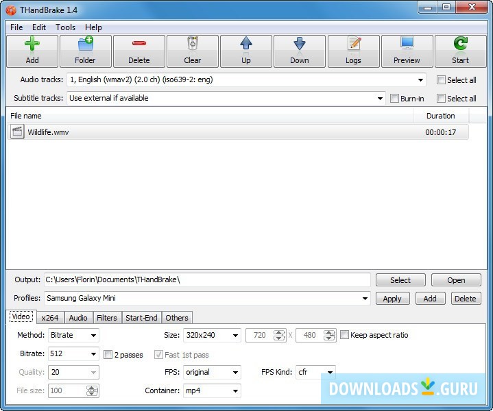
Task: Click the File name column header
Action: [210, 116]
